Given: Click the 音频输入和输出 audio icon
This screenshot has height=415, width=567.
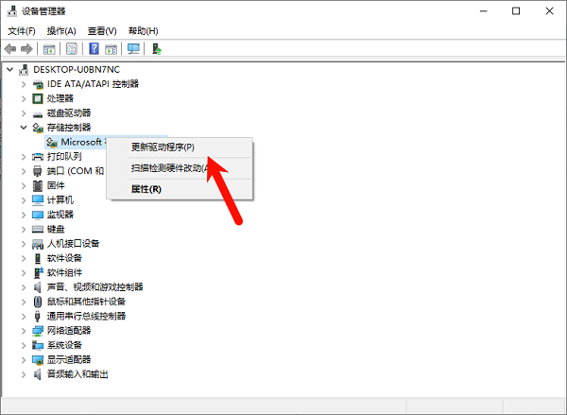Looking at the screenshot, I should [38, 374].
